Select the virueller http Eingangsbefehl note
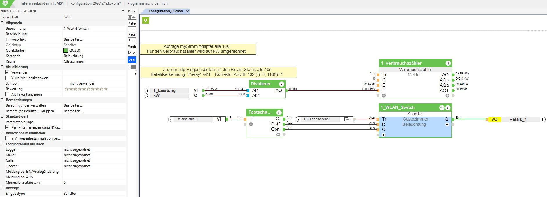 [218, 72]
